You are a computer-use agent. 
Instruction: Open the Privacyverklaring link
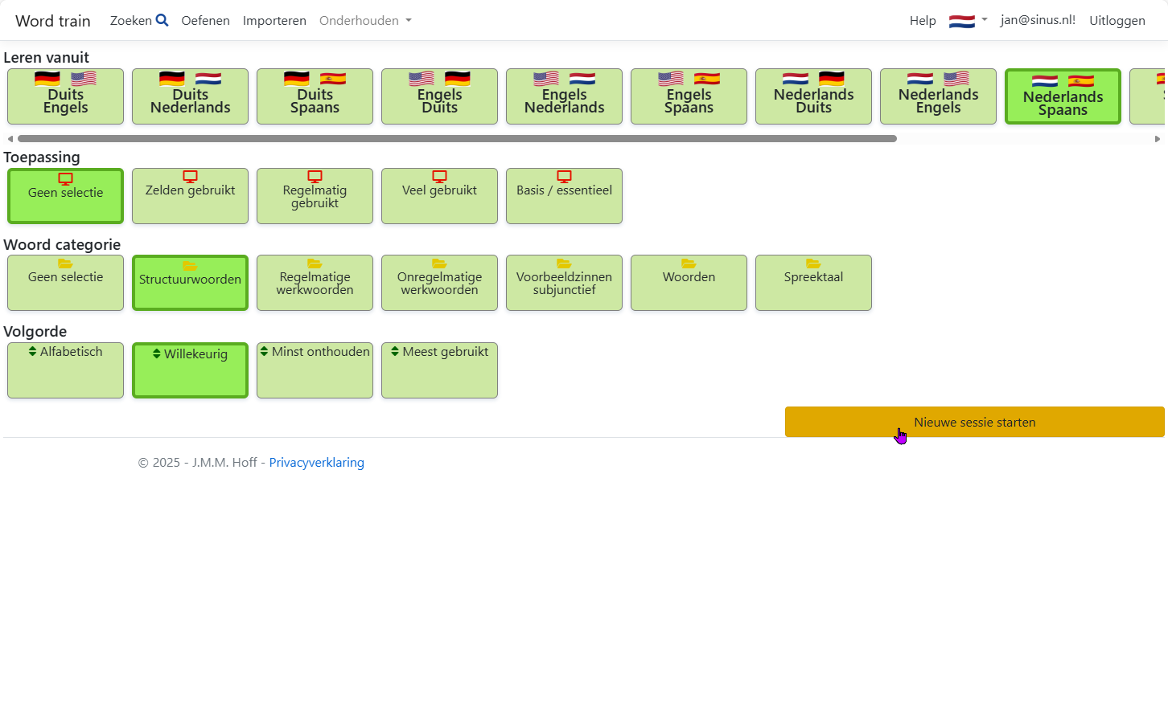click(316, 462)
